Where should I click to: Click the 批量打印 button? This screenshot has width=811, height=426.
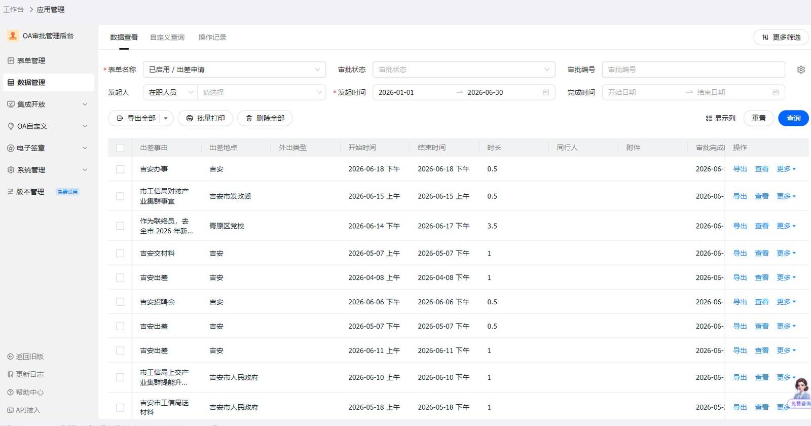(205, 118)
